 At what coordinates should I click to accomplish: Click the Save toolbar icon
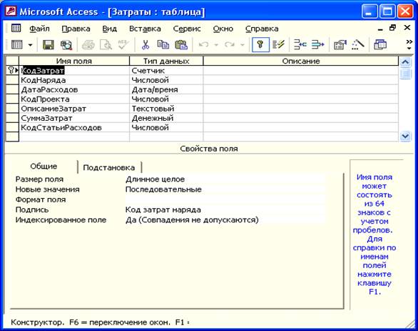[49, 45]
